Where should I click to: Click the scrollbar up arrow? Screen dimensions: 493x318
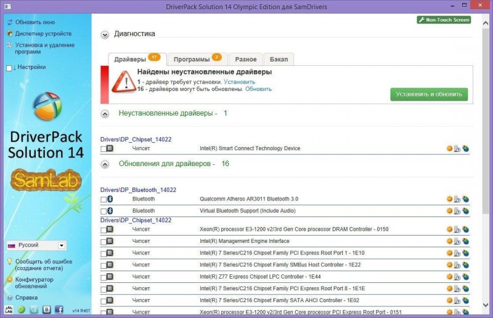coord(486,23)
